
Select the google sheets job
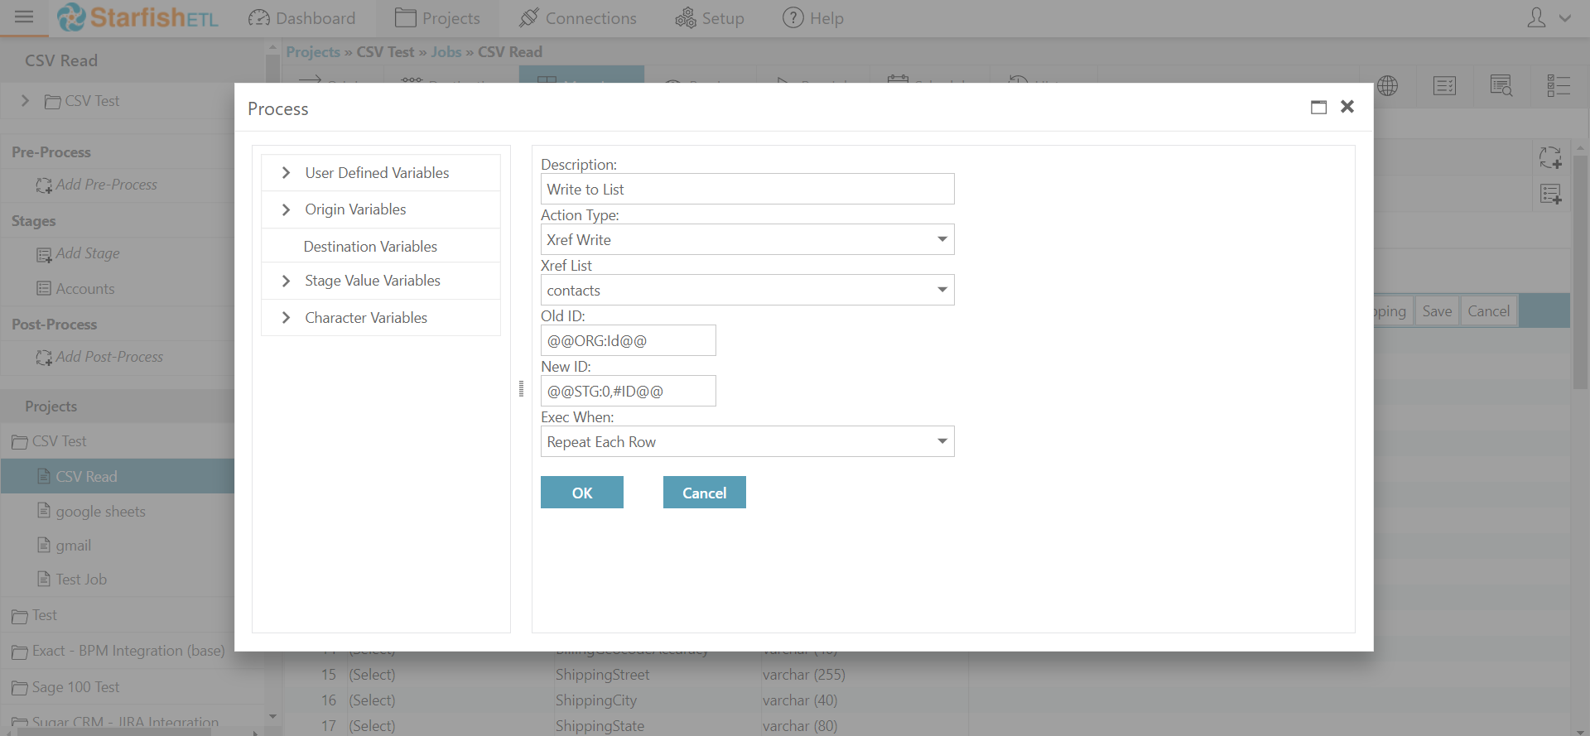100,512
